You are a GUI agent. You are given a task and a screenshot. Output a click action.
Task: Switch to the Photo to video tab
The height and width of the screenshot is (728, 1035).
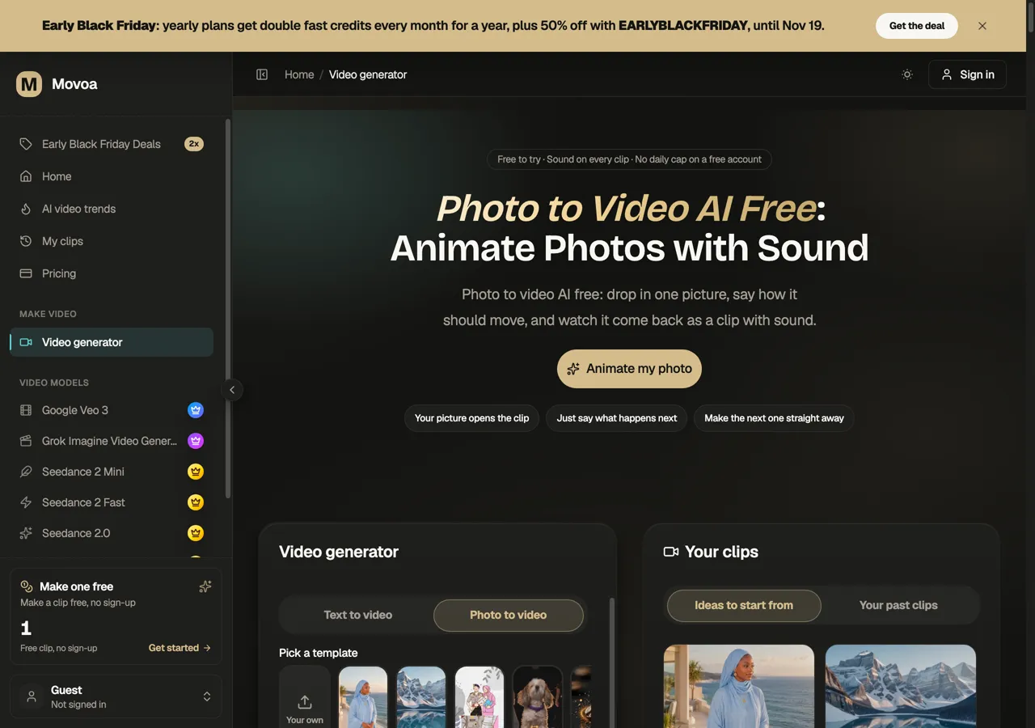[509, 615]
